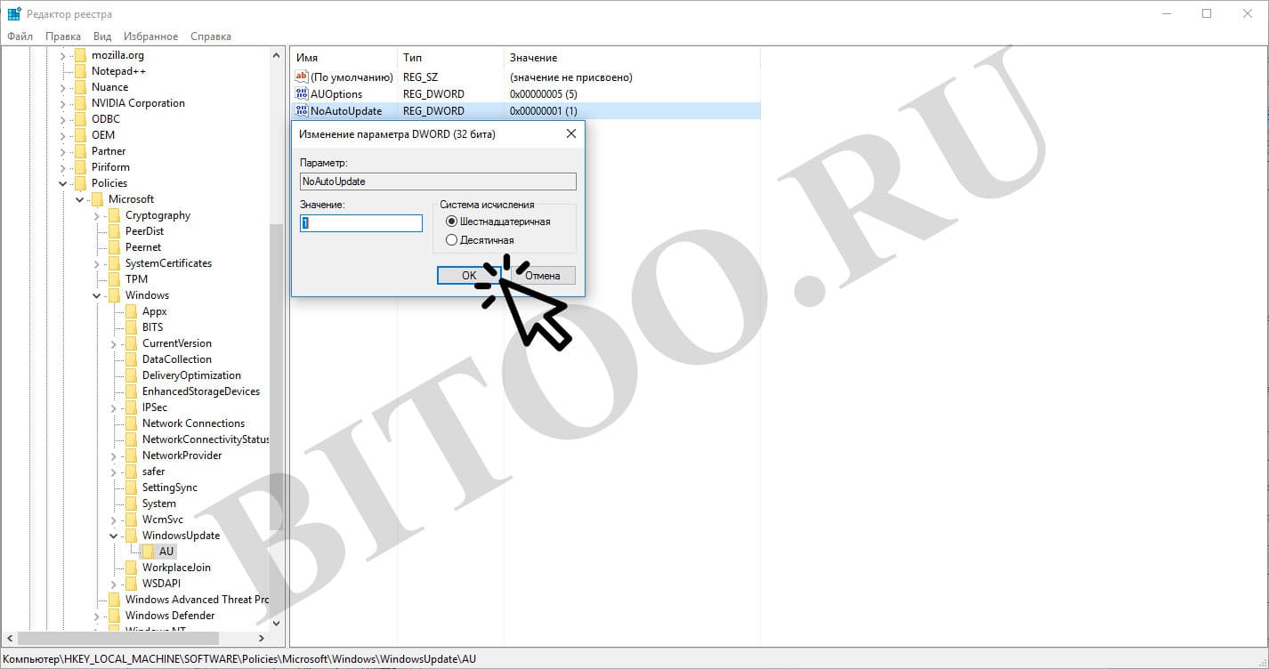Click the NVIDIA Corporation folder icon
The height and width of the screenshot is (669, 1269).
point(80,103)
